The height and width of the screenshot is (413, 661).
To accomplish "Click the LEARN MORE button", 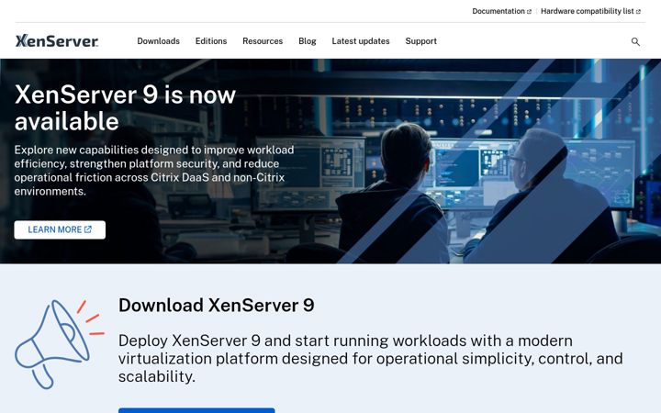I will click(60, 229).
